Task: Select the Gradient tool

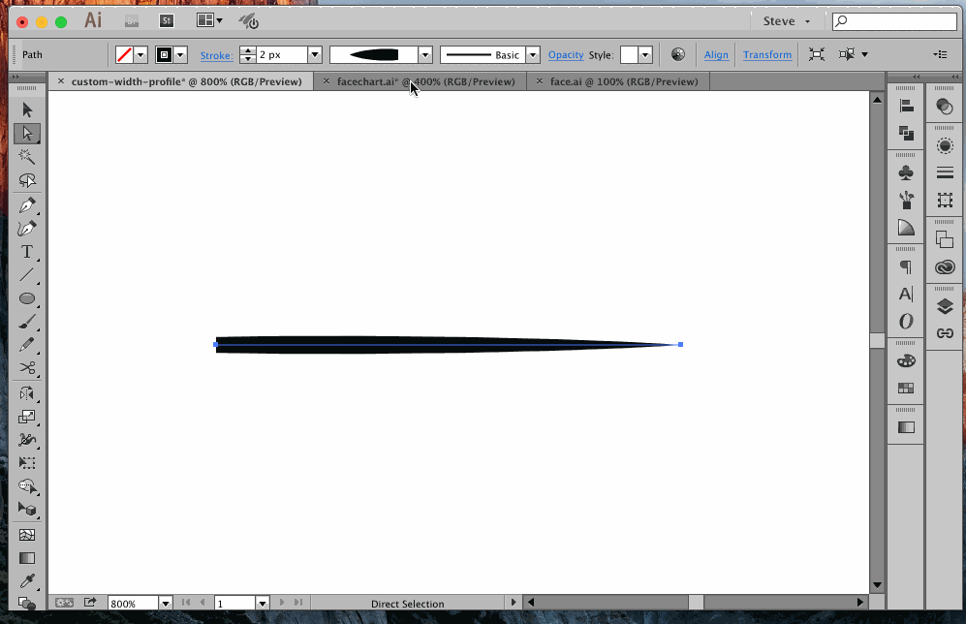Action: tap(27, 558)
